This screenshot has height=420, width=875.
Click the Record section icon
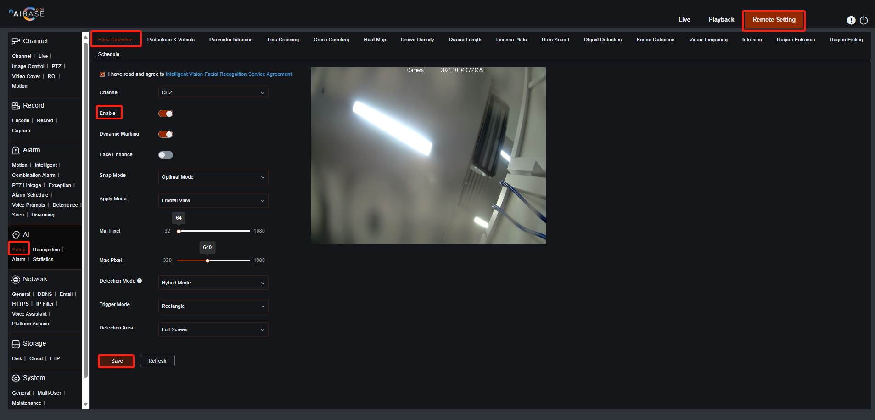click(16, 106)
